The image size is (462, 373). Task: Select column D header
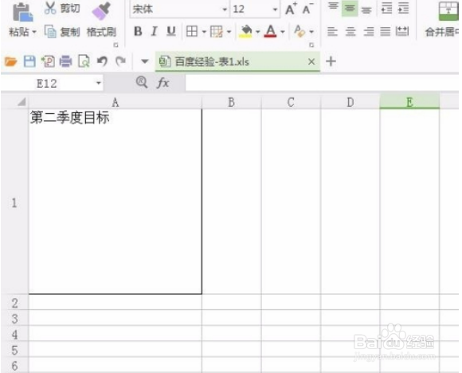point(350,102)
